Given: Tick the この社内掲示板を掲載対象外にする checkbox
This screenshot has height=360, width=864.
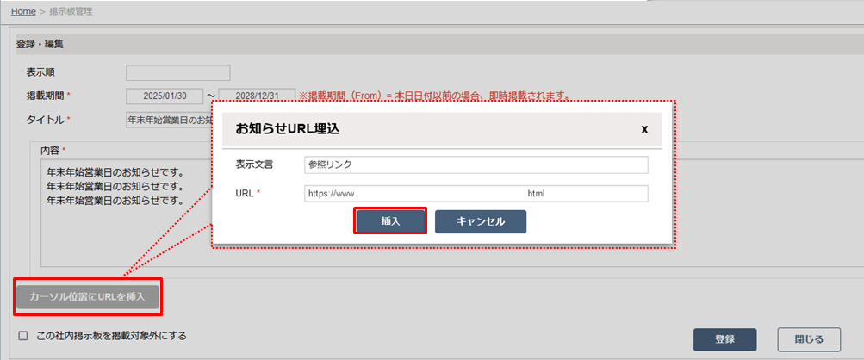Looking at the screenshot, I should pos(23,335).
